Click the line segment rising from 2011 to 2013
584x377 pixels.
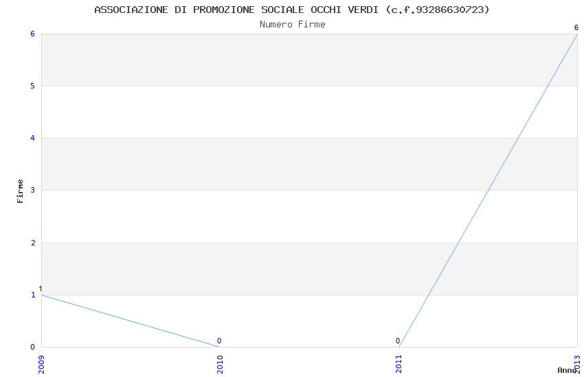tap(488, 191)
